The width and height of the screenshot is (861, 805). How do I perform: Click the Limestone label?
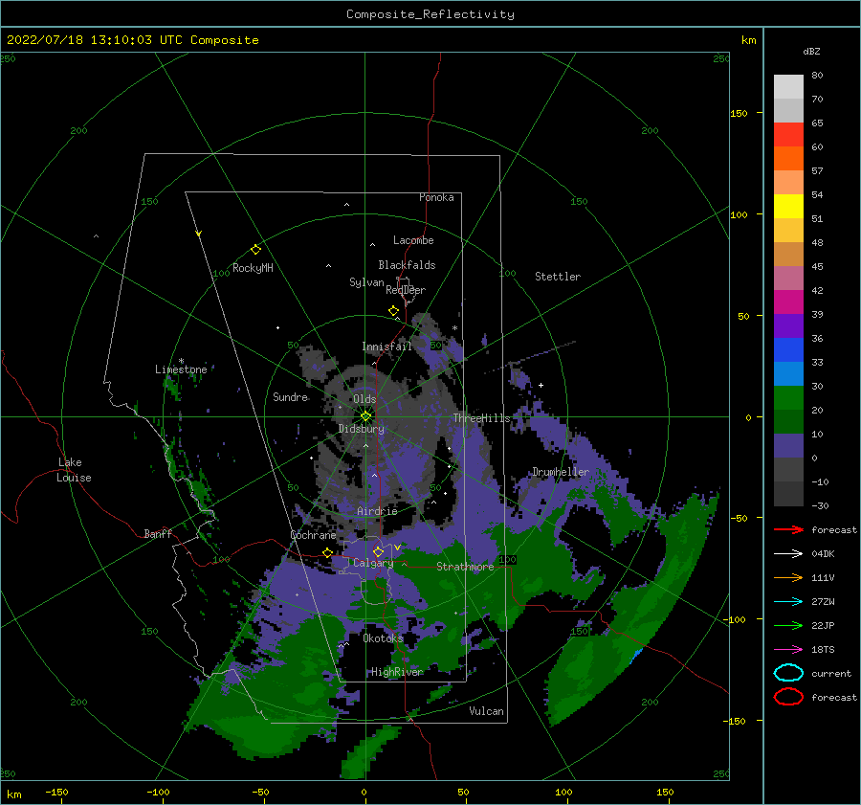(181, 369)
